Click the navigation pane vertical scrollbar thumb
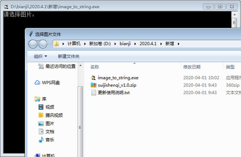241x157 pixels. coord(80,127)
